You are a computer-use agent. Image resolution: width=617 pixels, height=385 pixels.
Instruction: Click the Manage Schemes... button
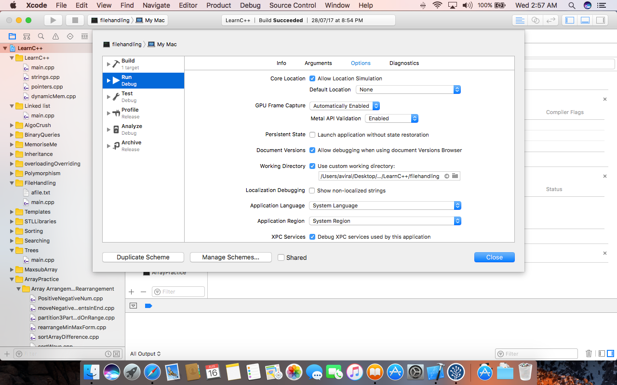click(231, 257)
